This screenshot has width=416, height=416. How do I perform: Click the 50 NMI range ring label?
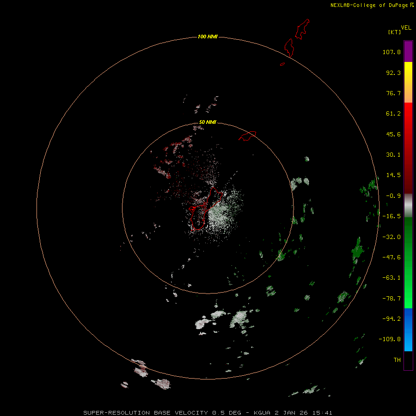tap(208, 122)
